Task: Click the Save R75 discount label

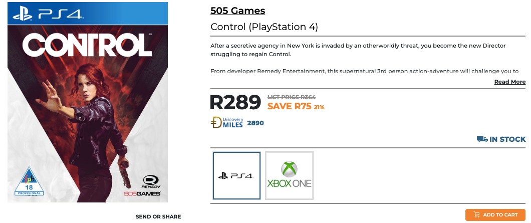Action: click(x=289, y=106)
